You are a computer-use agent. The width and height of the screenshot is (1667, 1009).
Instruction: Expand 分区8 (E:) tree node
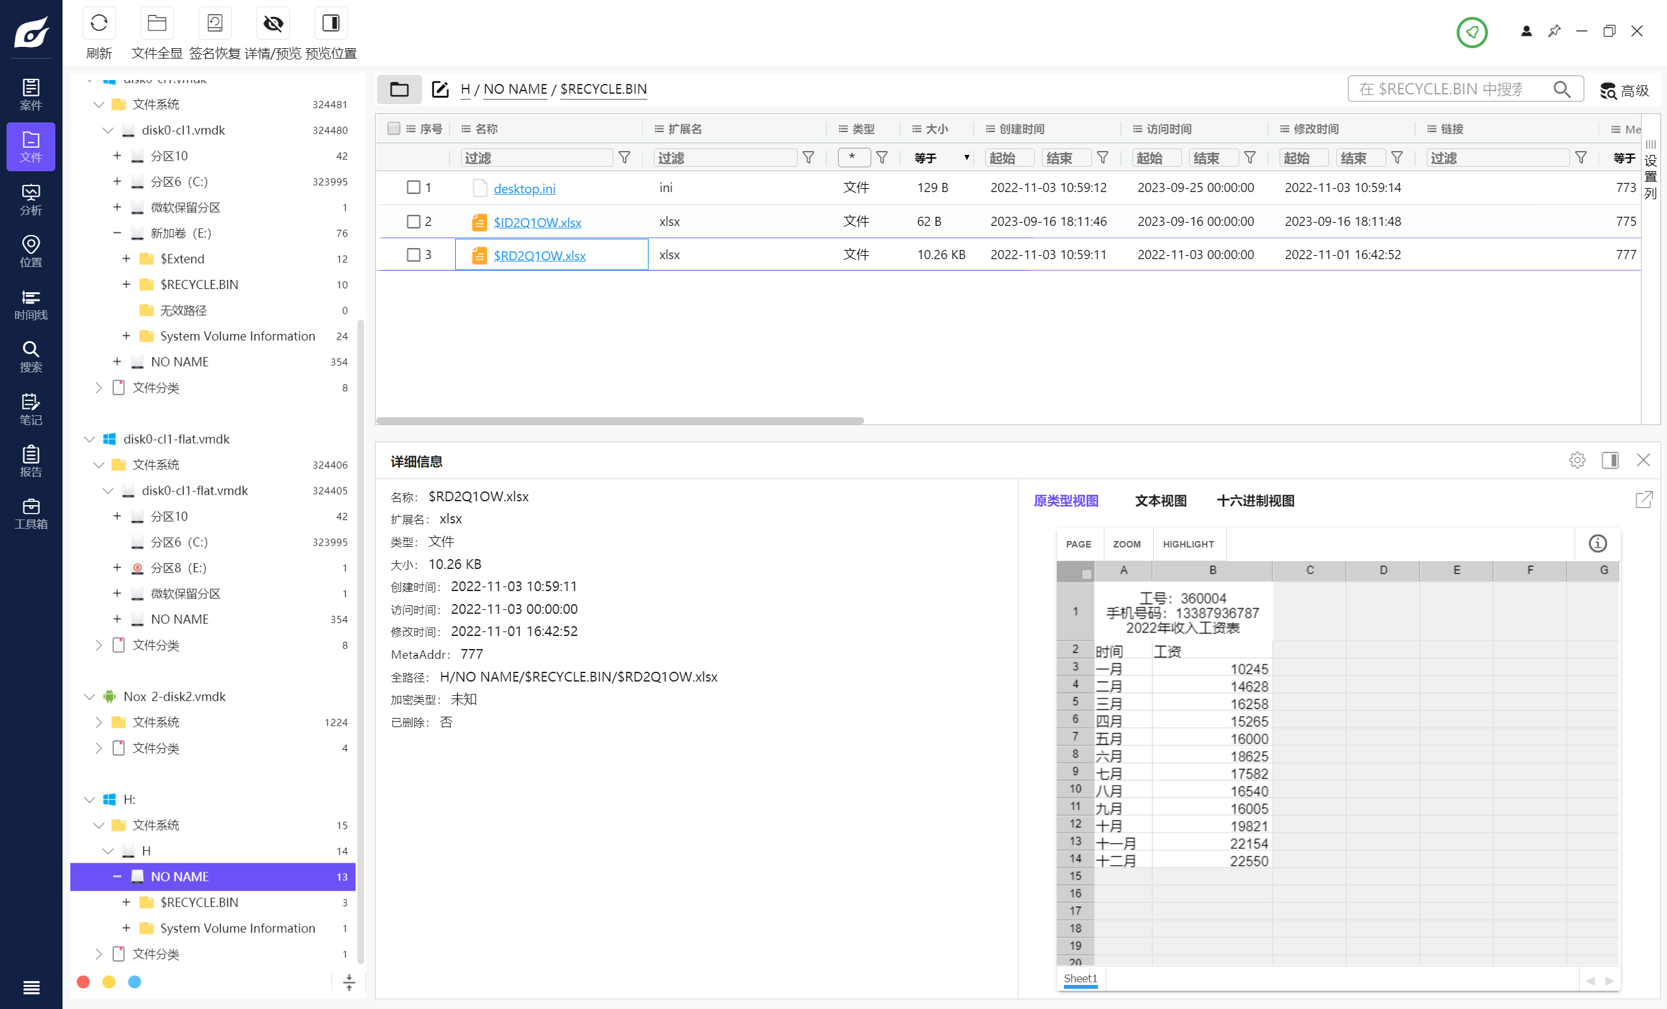pyautogui.click(x=117, y=568)
